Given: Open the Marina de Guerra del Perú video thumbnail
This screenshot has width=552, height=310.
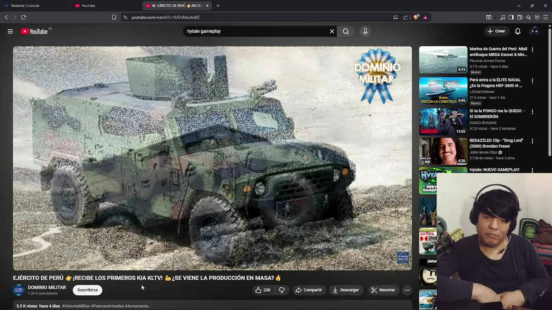Looking at the screenshot, I should [443, 60].
